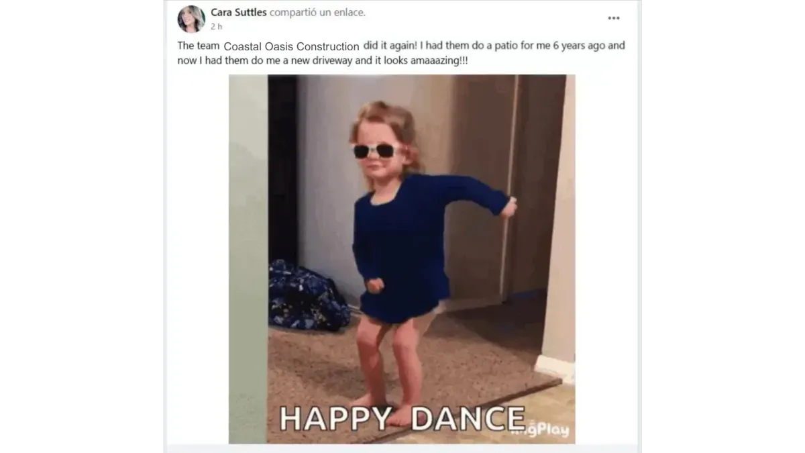Click the '2 h' post timestamp
The image size is (805, 453).
[x=216, y=27]
